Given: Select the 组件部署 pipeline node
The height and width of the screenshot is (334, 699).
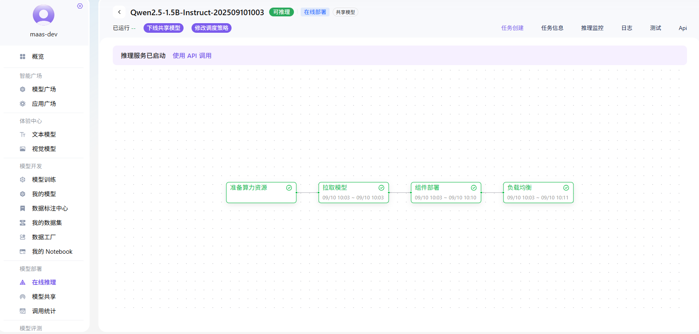Looking at the screenshot, I should click(446, 193).
